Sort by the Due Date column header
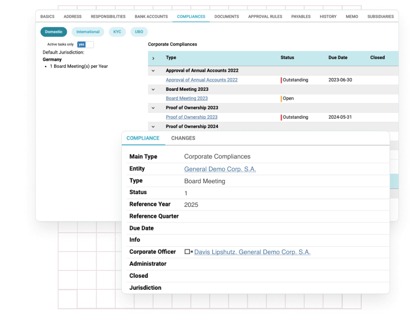 339,58
